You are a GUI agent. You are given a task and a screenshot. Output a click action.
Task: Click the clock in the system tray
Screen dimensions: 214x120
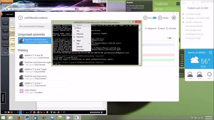point(209,118)
